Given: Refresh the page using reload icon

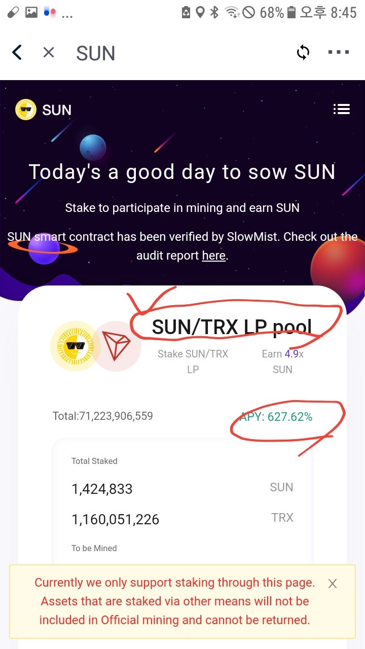Looking at the screenshot, I should (x=303, y=52).
